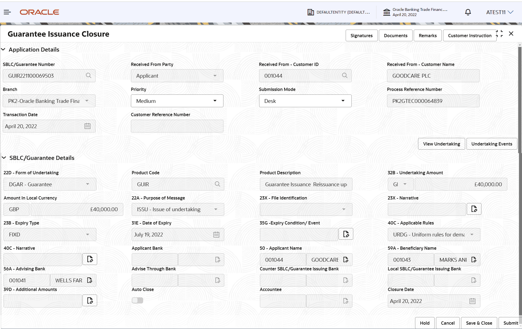The height and width of the screenshot is (329, 522).
Task: Click the View Undertaking button
Action: (441, 144)
